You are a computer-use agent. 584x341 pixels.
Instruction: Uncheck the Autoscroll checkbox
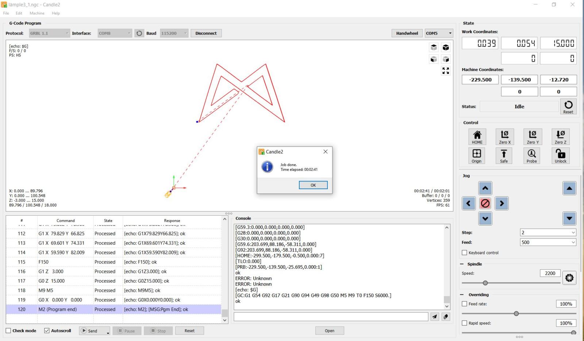47,331
